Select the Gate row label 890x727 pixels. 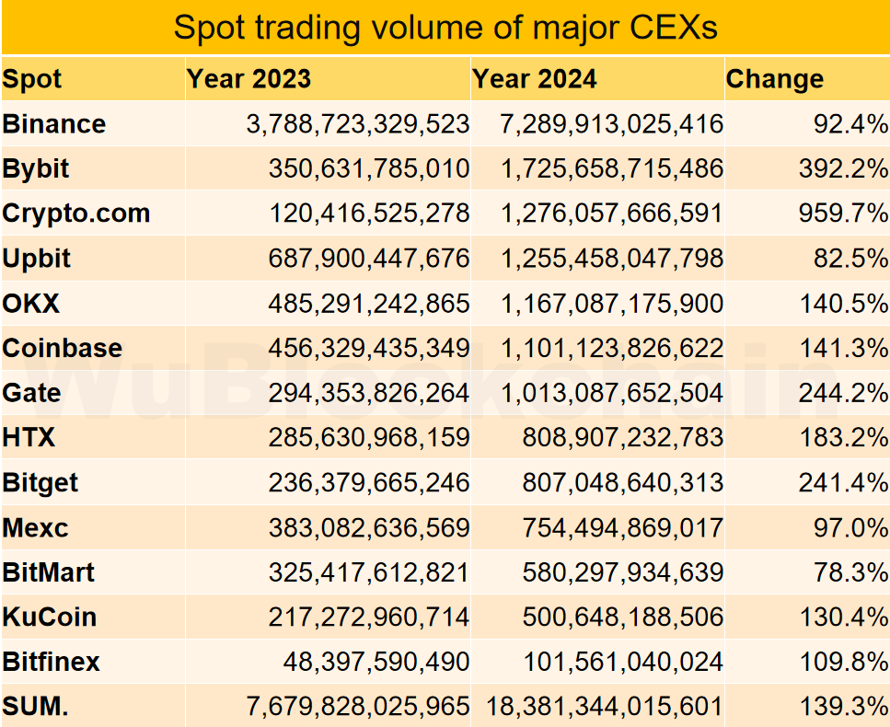(x=32, y=393)
